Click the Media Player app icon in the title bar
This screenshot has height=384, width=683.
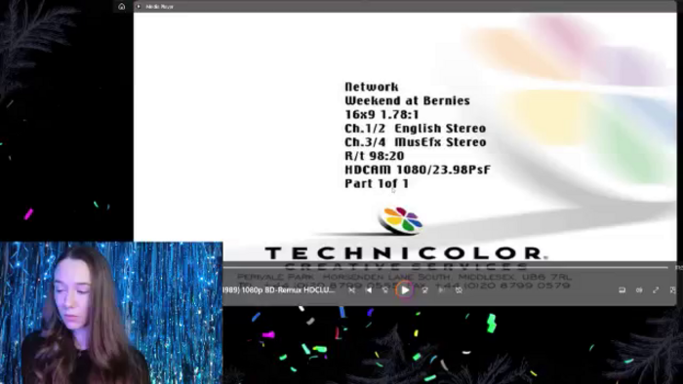(139, 7)
